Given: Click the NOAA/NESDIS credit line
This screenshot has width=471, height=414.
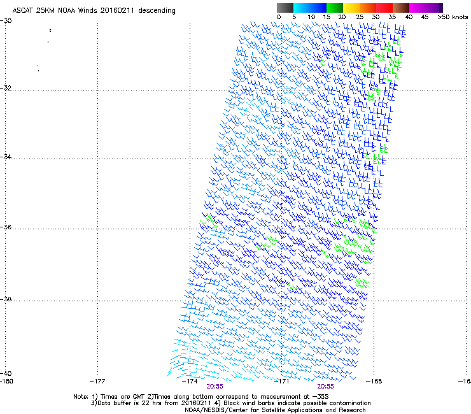Looking at the screenshot, I should [x=275, y=410].
